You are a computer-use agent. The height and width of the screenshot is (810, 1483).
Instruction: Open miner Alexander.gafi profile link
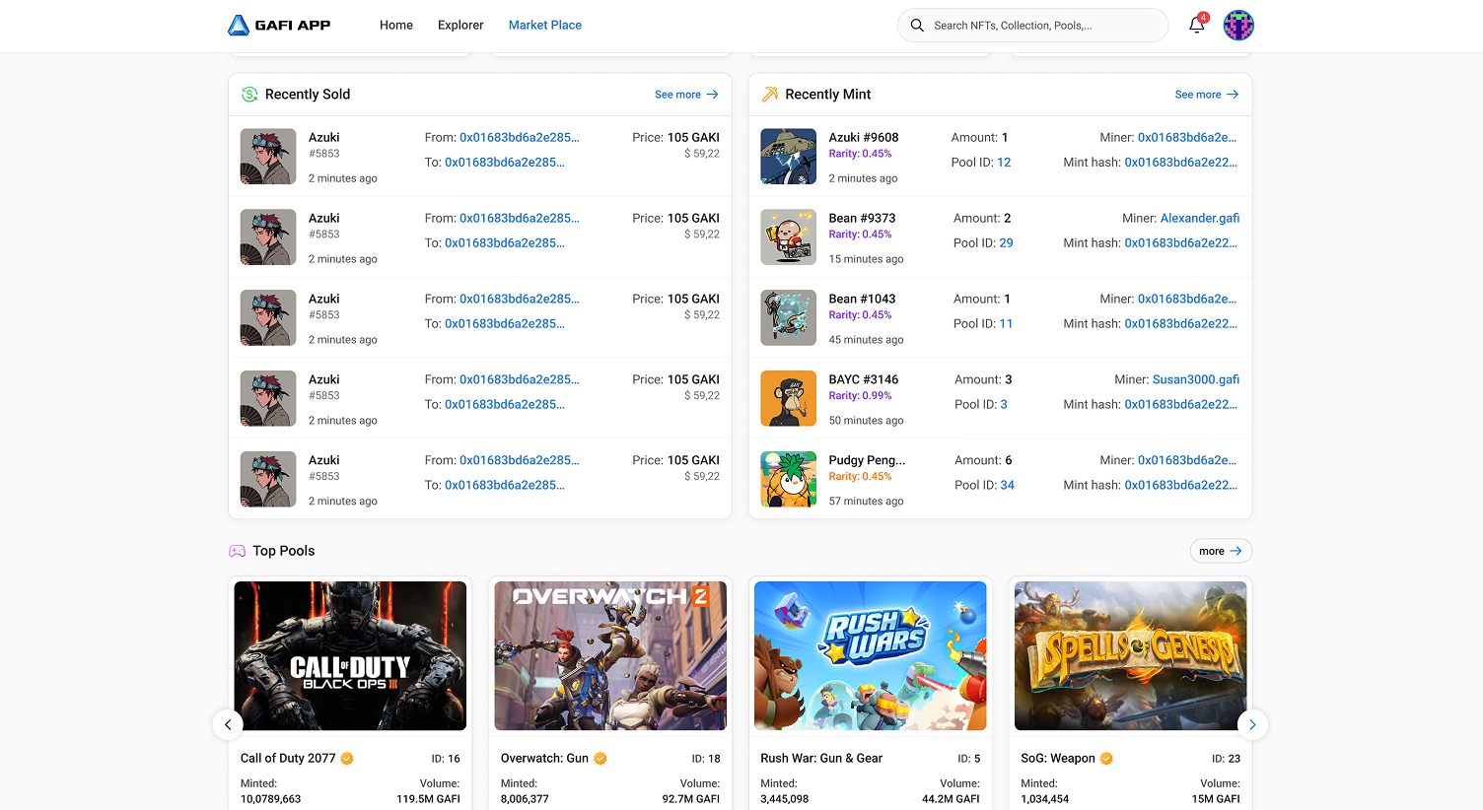pyautogui.click(x=1199, y=218)
